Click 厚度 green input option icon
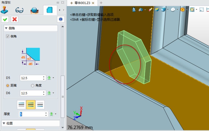The image size is (209, 131). (51, 114)
